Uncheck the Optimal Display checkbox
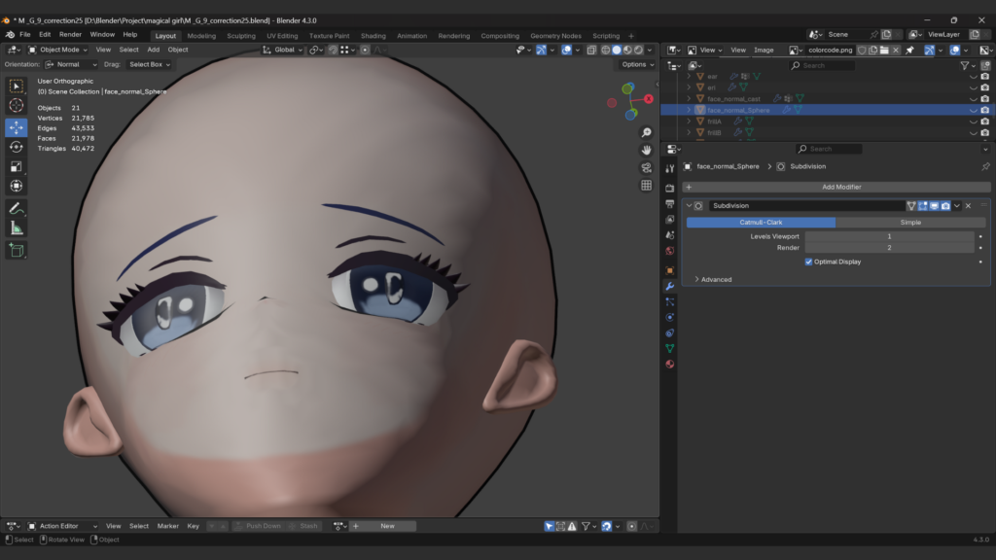 (x=808, y=262)
